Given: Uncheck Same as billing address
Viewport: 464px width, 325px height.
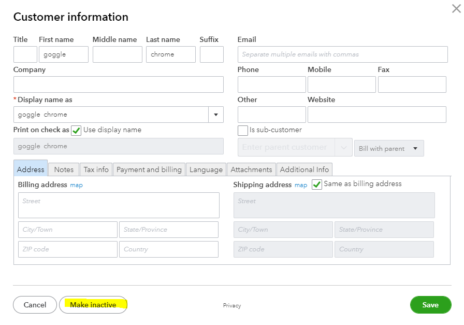Looking at the screenshot, I should point(317,185).
